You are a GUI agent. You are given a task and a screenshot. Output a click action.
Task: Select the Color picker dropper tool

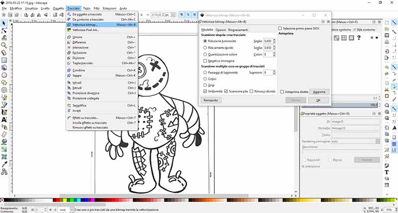pyautogui.click(x=4, y=164)
